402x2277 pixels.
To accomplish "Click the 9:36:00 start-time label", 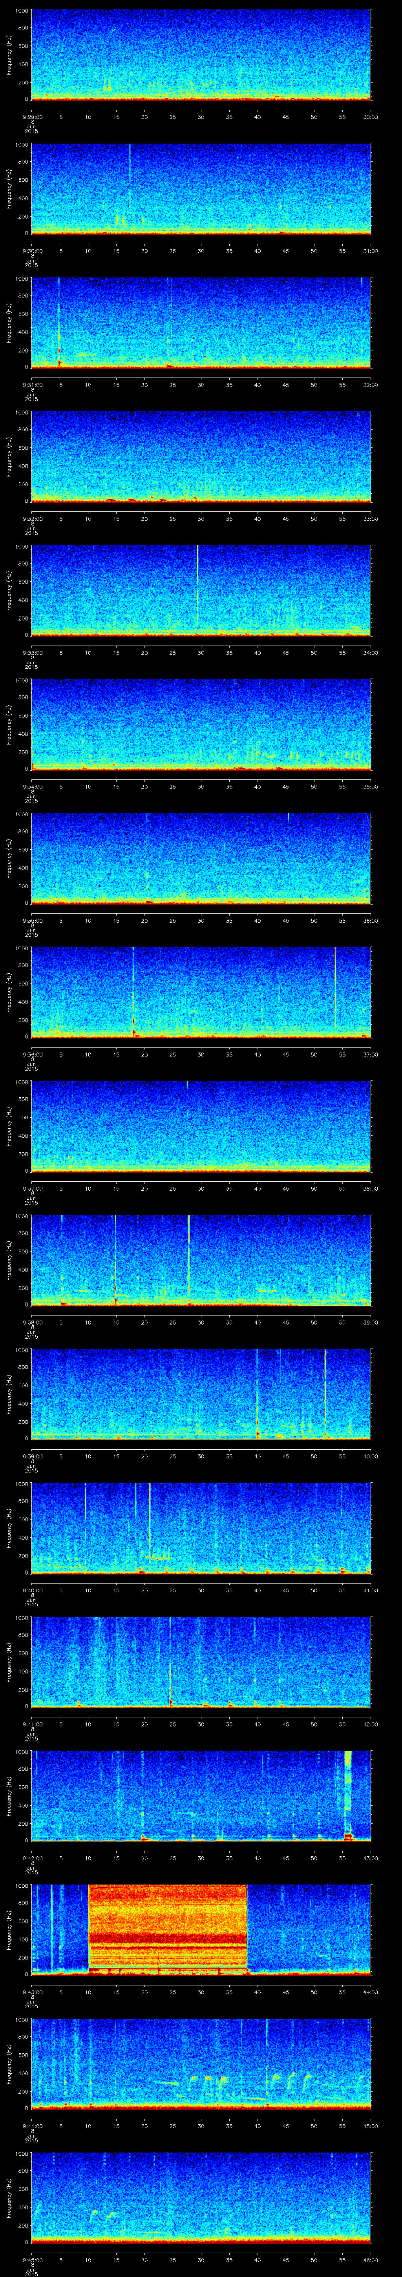I will [32, 1054].
